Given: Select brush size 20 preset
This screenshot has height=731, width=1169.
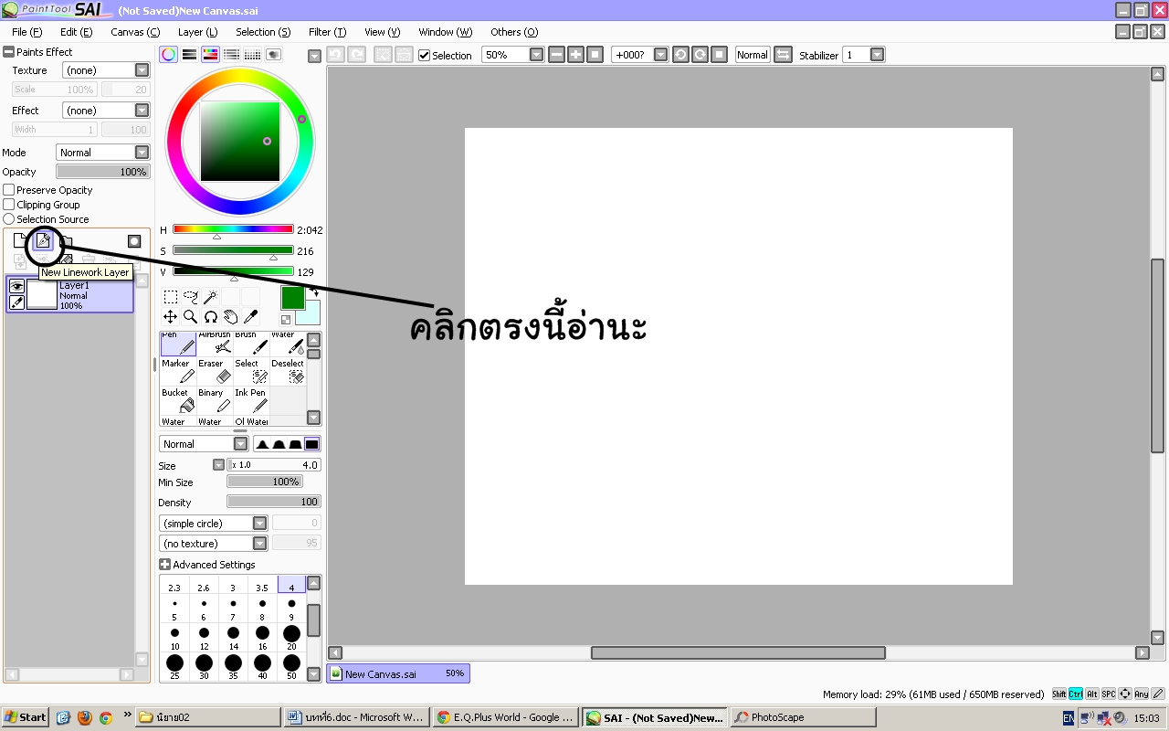Looking at the screenshot, I should [x=291, y=637].
